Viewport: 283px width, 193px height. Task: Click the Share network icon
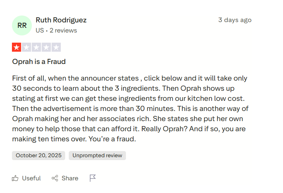coord(55,178)
